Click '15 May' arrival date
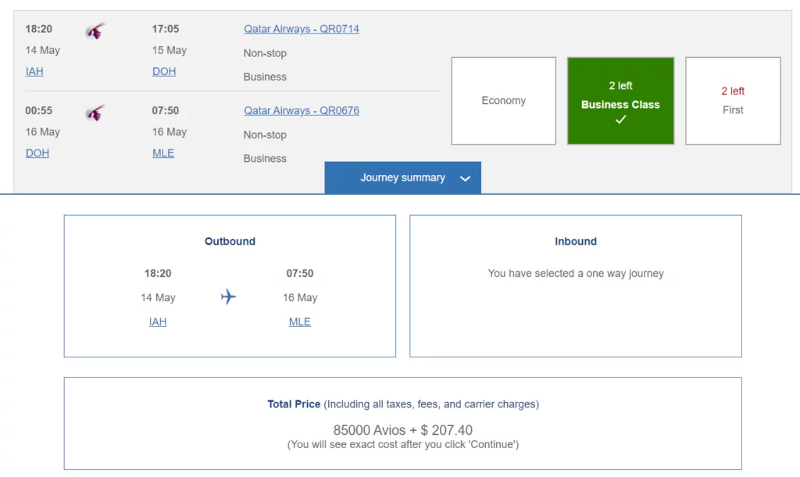Viewport: 800px width, 477px height. point(170,51)
